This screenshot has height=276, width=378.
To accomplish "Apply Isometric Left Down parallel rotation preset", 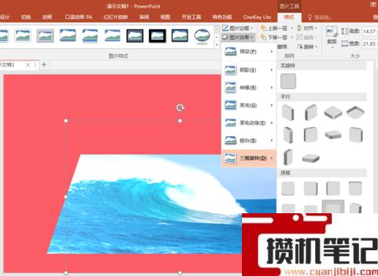I will click(288, 113).
